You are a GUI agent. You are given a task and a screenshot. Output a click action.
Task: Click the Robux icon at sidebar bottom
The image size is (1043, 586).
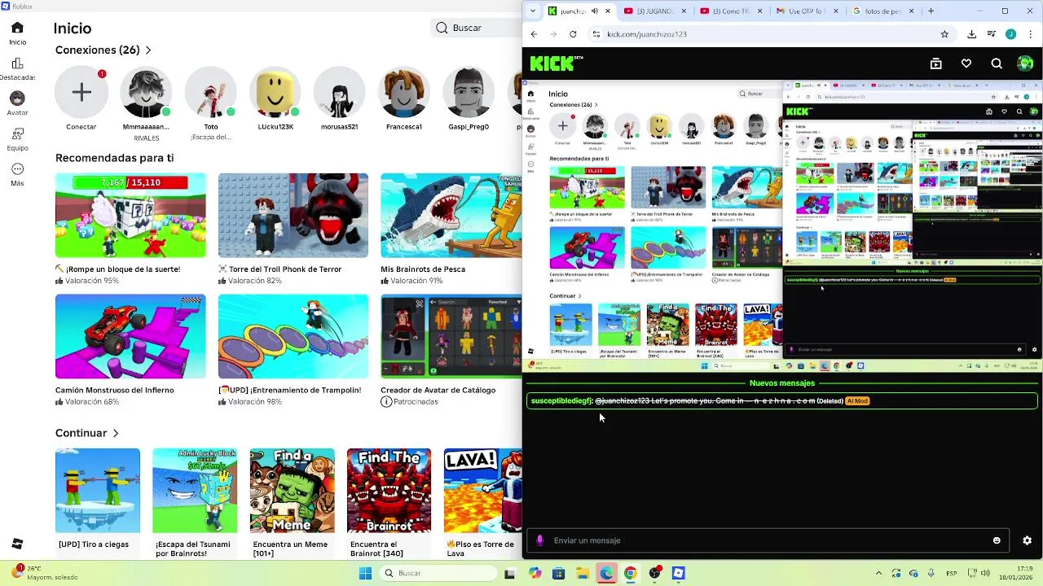click(x=17, y=544)
